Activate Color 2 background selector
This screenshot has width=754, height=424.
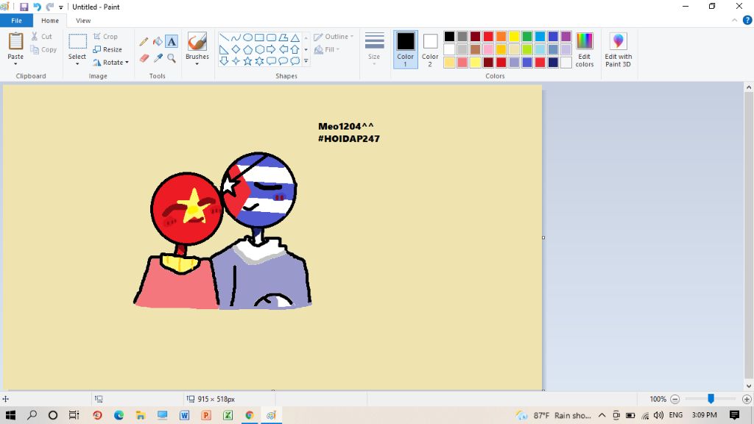click(430, 49)
